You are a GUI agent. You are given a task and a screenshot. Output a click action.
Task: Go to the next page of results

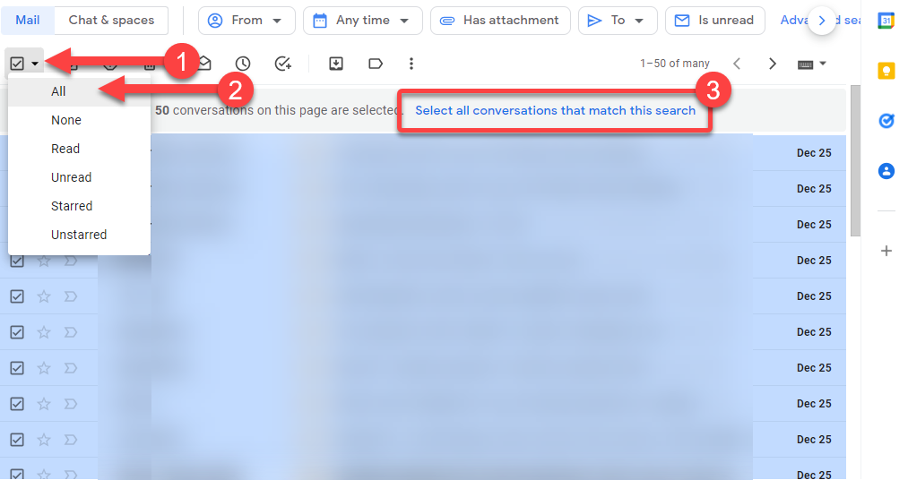tap(772, 64)
